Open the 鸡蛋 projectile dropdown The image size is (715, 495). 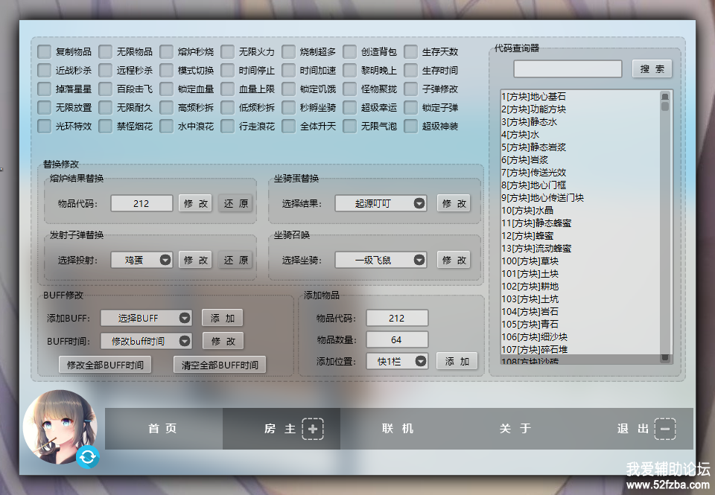tap(142, 260)
